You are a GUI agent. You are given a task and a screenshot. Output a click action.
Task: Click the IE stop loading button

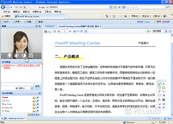point(21,7)
